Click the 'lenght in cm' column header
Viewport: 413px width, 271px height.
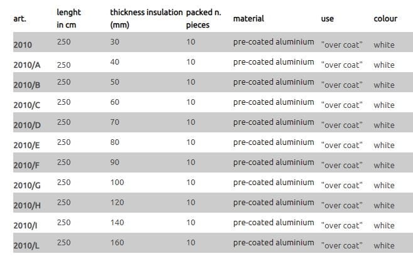68,18
